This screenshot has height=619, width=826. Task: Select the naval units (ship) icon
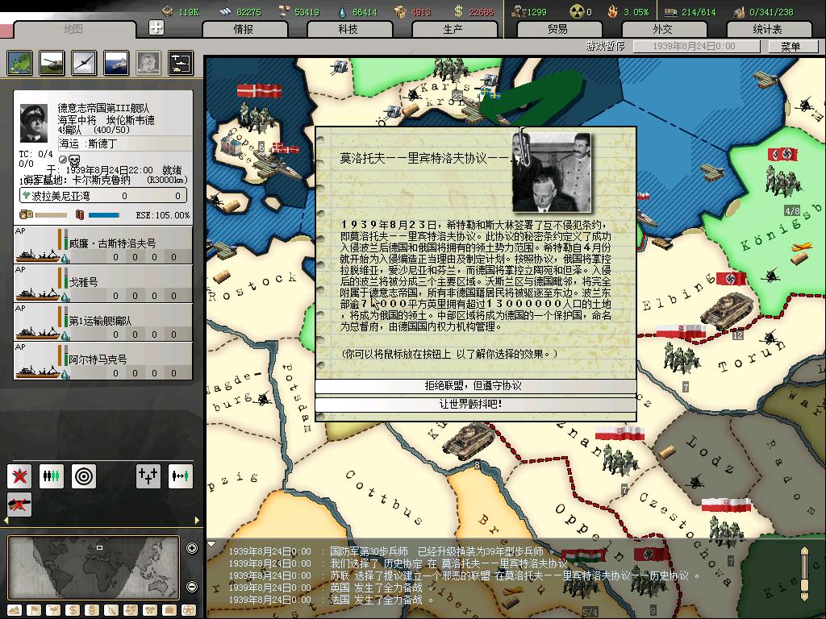115,62
